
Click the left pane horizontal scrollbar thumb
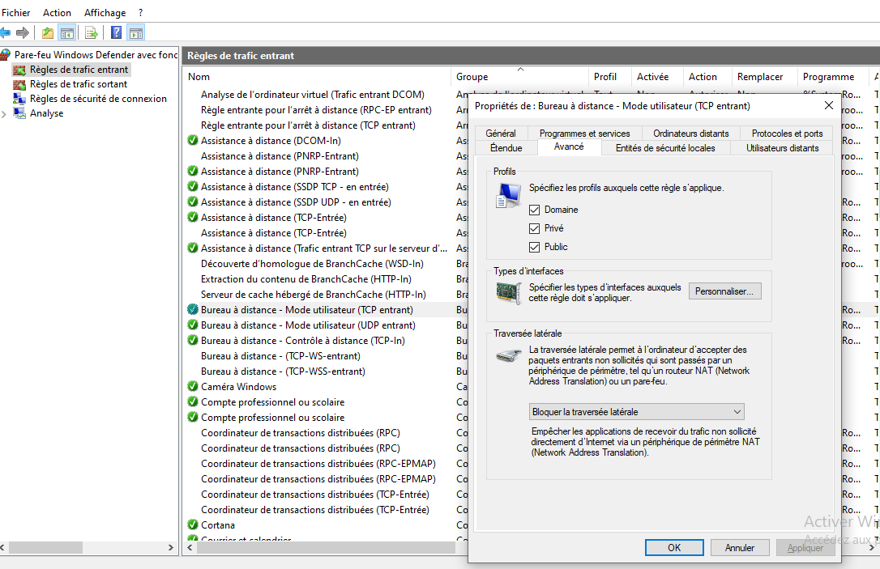45,547
